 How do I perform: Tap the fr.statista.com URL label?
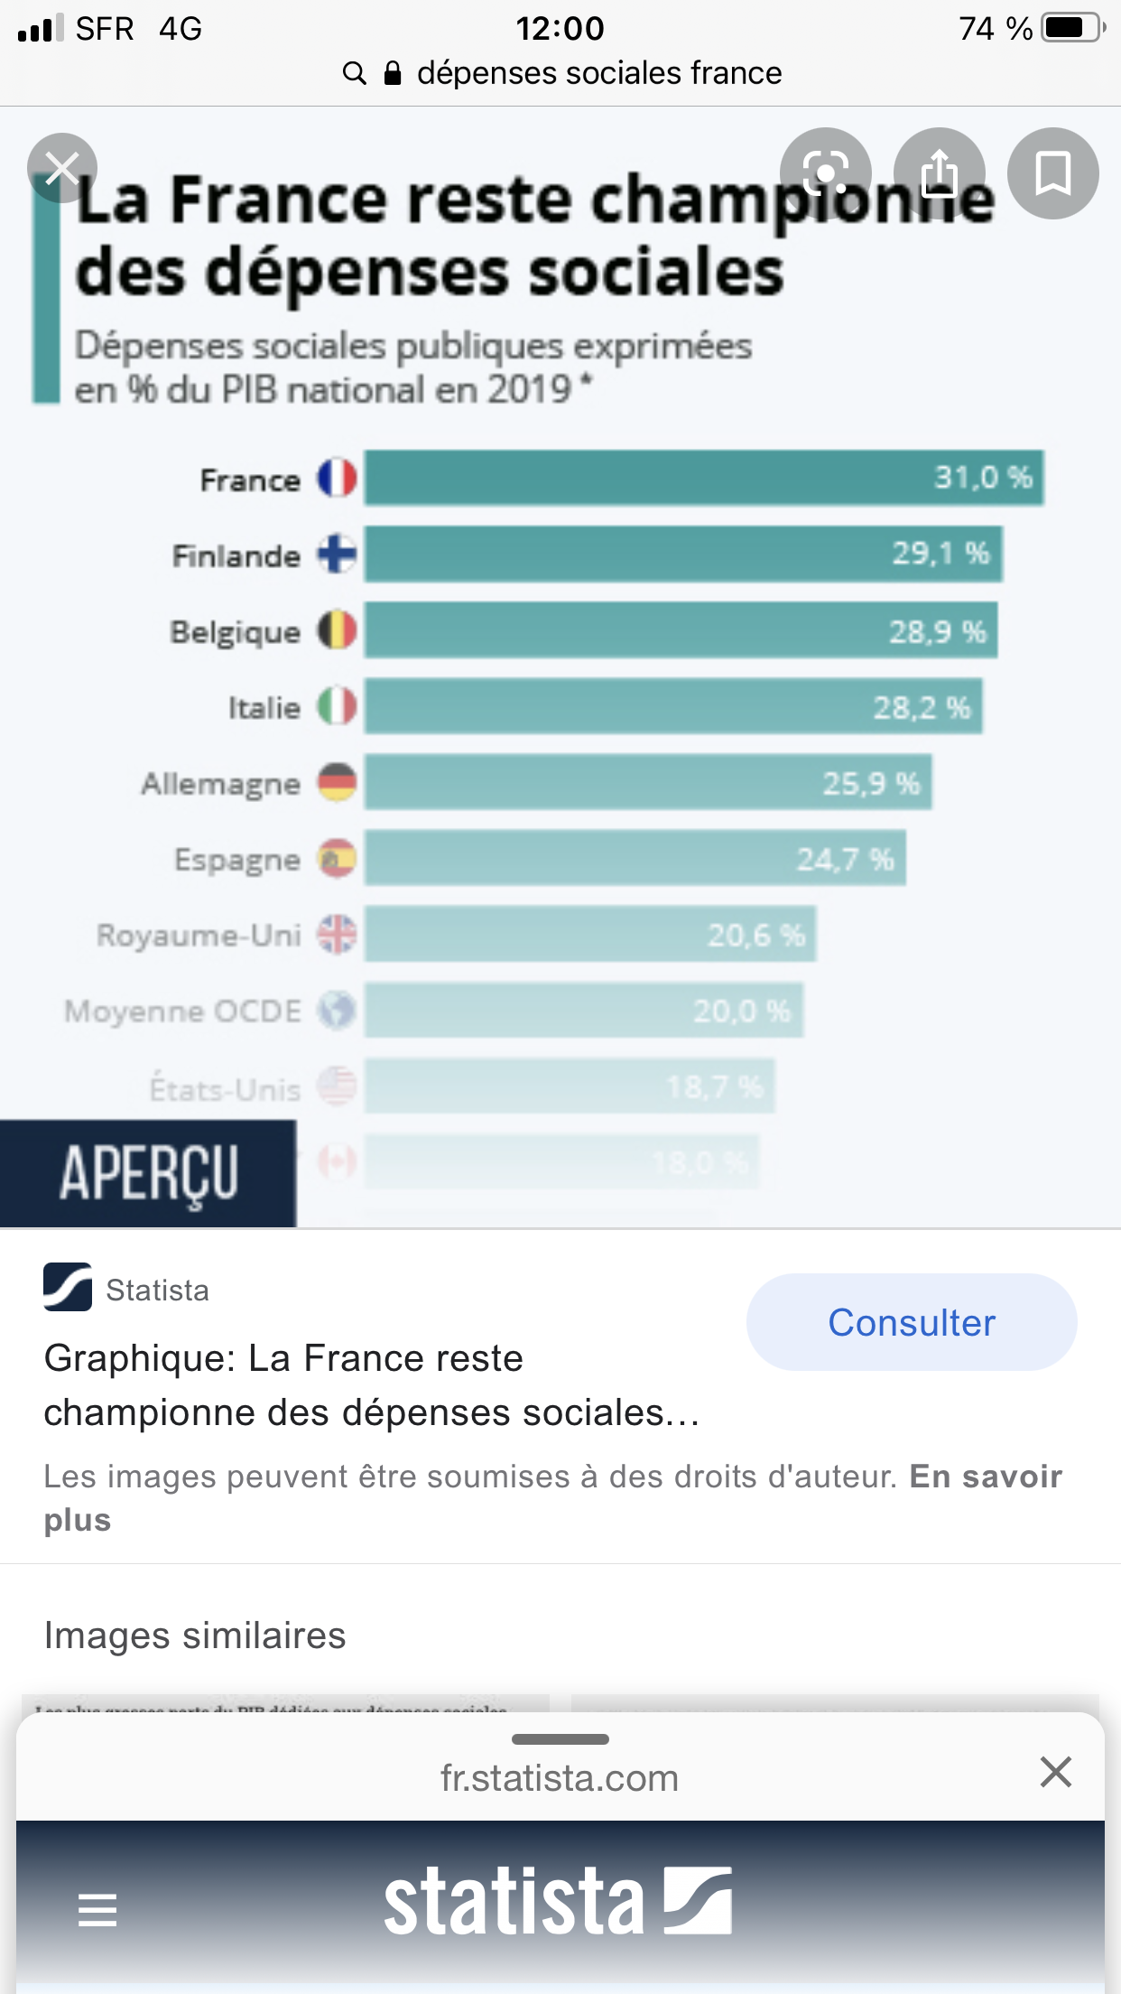(x=559, y=1778)
